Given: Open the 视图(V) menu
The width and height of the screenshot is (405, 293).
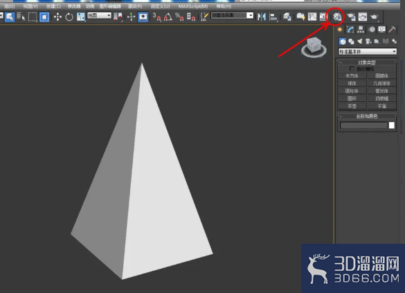Looking at the screenshot, I should (30, 6).
